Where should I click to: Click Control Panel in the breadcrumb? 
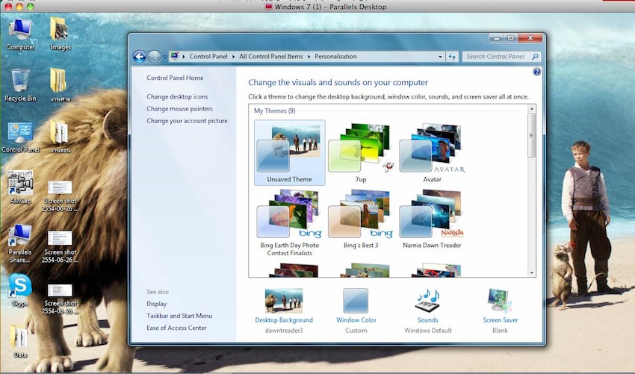point(208,57)
